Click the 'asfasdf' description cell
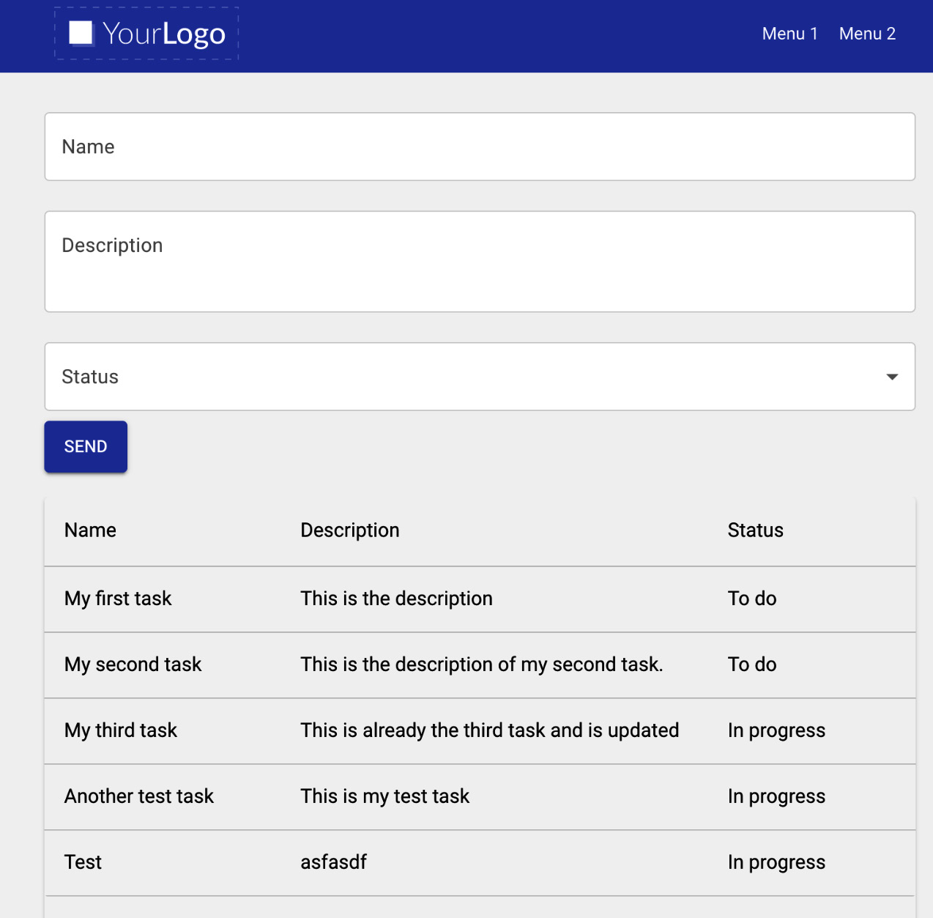The height and width of the screenshot is (918, 933). [x=334, y=862]
